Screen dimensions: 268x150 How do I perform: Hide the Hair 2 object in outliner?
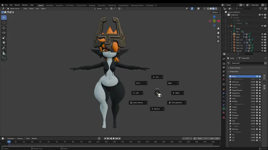click(262, 42)
